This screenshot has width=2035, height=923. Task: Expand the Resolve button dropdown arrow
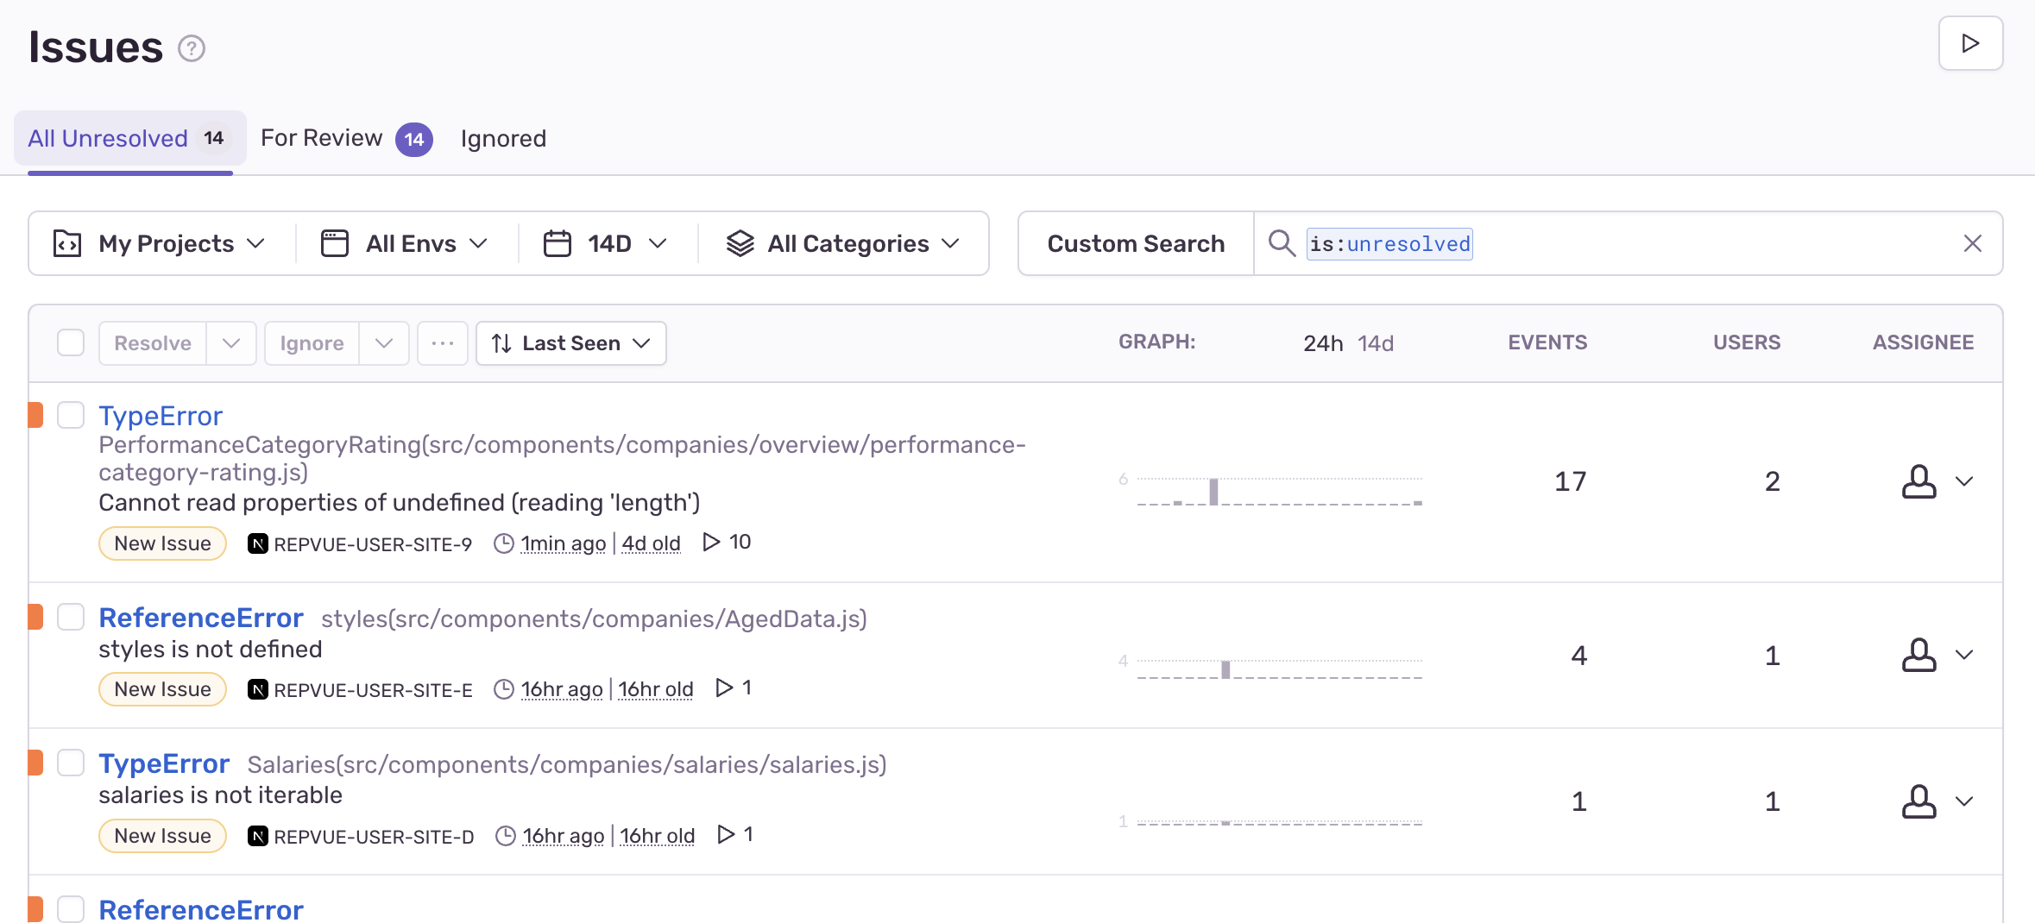[230, 342]
